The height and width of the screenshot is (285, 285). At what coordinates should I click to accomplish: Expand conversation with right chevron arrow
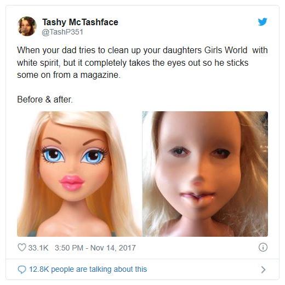[263, 270]
